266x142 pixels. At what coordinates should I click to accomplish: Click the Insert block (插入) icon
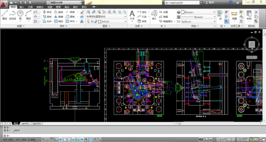pyautogui.click(x=154, y=15)
